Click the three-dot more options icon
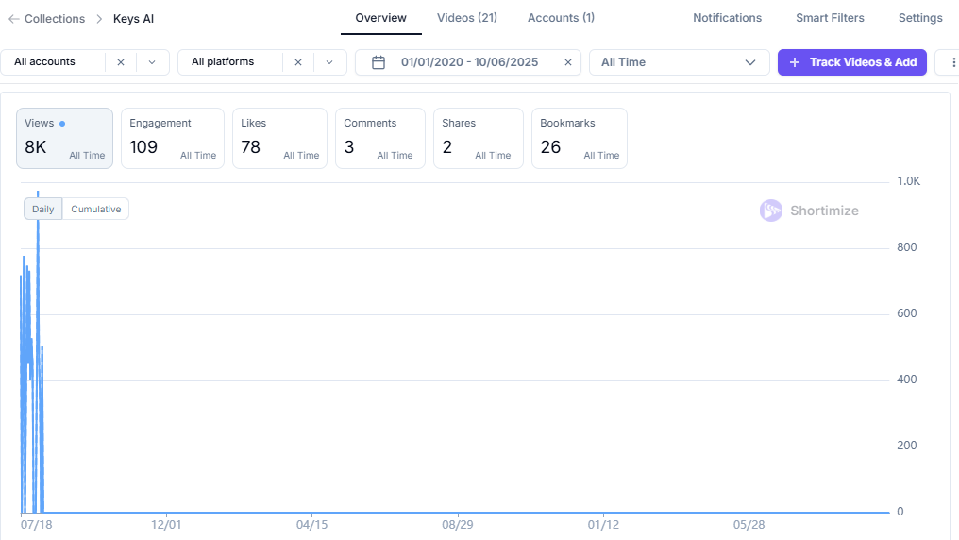This screenshot has height=540, width=959. click(948, 62)
